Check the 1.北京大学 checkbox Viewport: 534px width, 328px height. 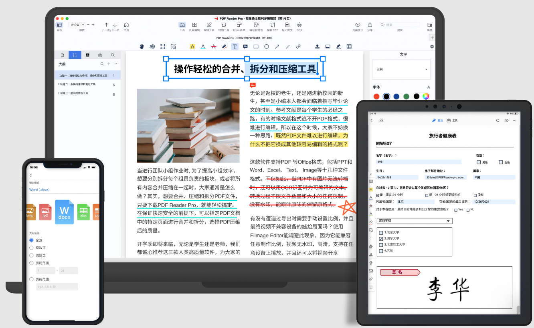[x=381, y=232]
